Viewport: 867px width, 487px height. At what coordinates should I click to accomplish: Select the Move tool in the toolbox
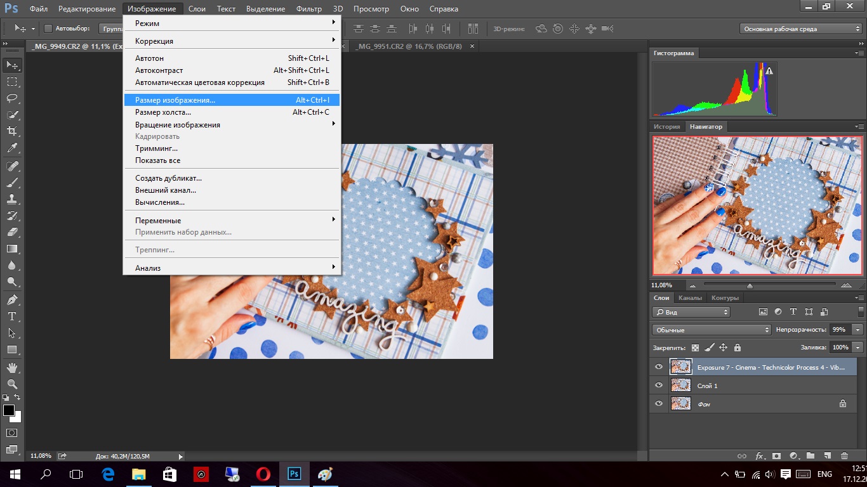click(x=12, y=65)
